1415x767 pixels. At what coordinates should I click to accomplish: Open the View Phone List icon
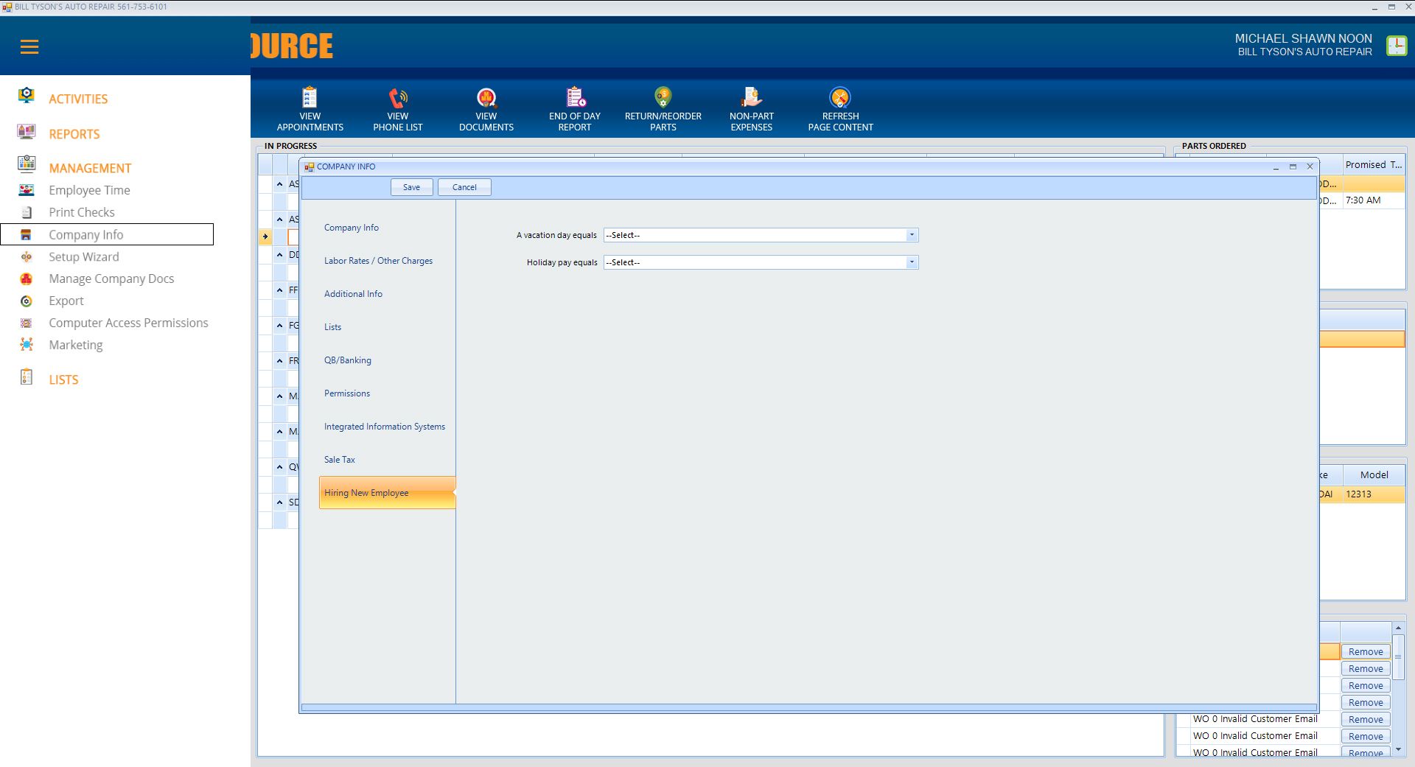point(398,98)
